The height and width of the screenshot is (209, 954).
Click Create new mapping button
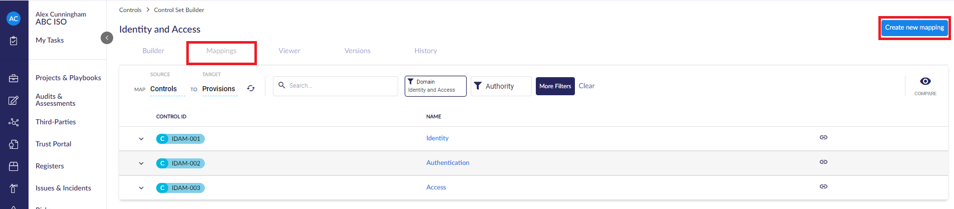(914, 28)
